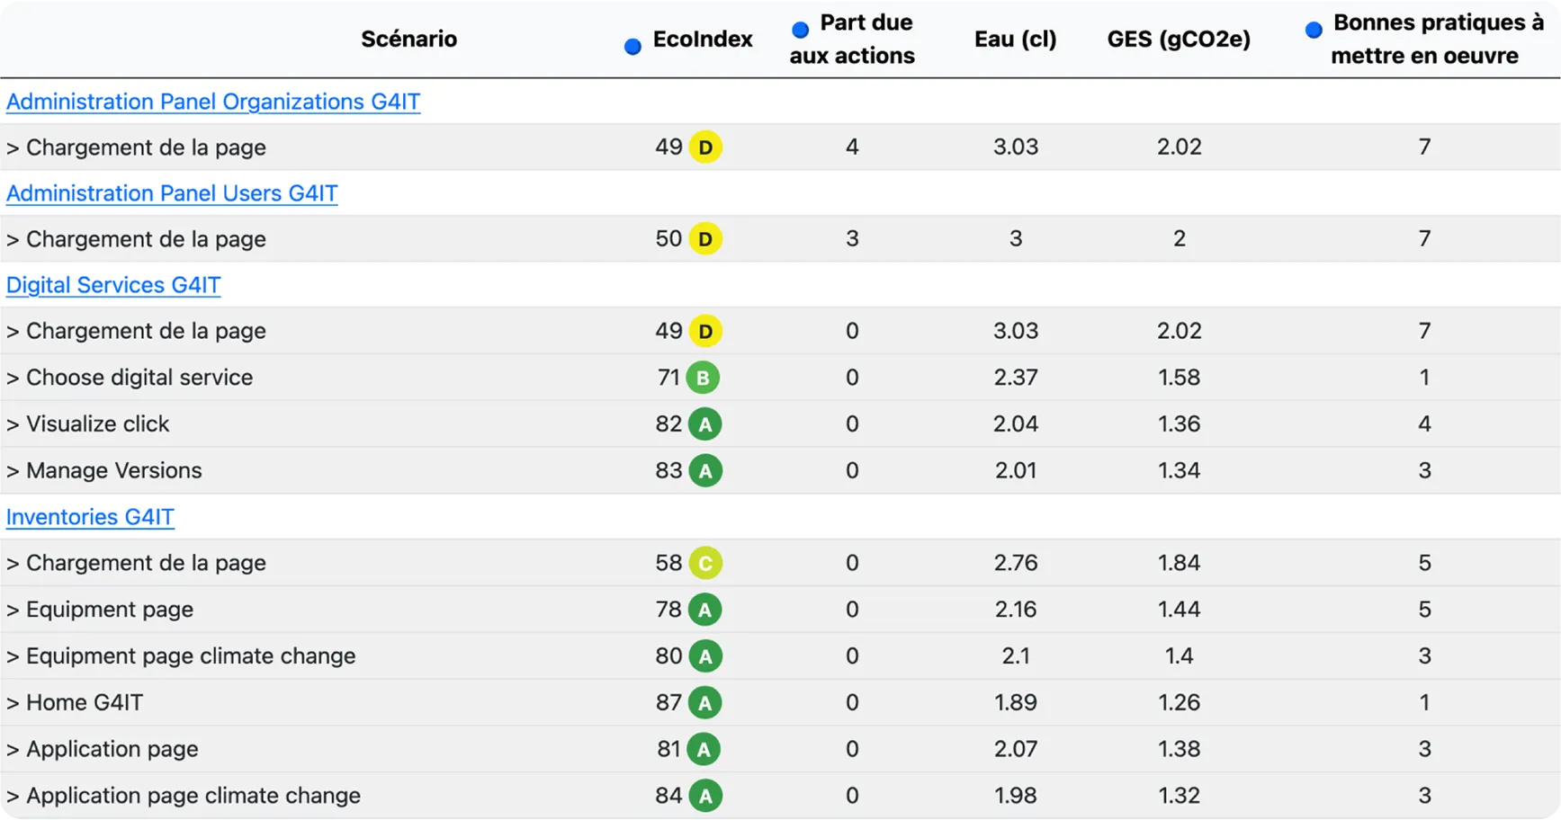1561x820 pixels.
Task: Click the GES value 1.32
Action: [1179, 796]
